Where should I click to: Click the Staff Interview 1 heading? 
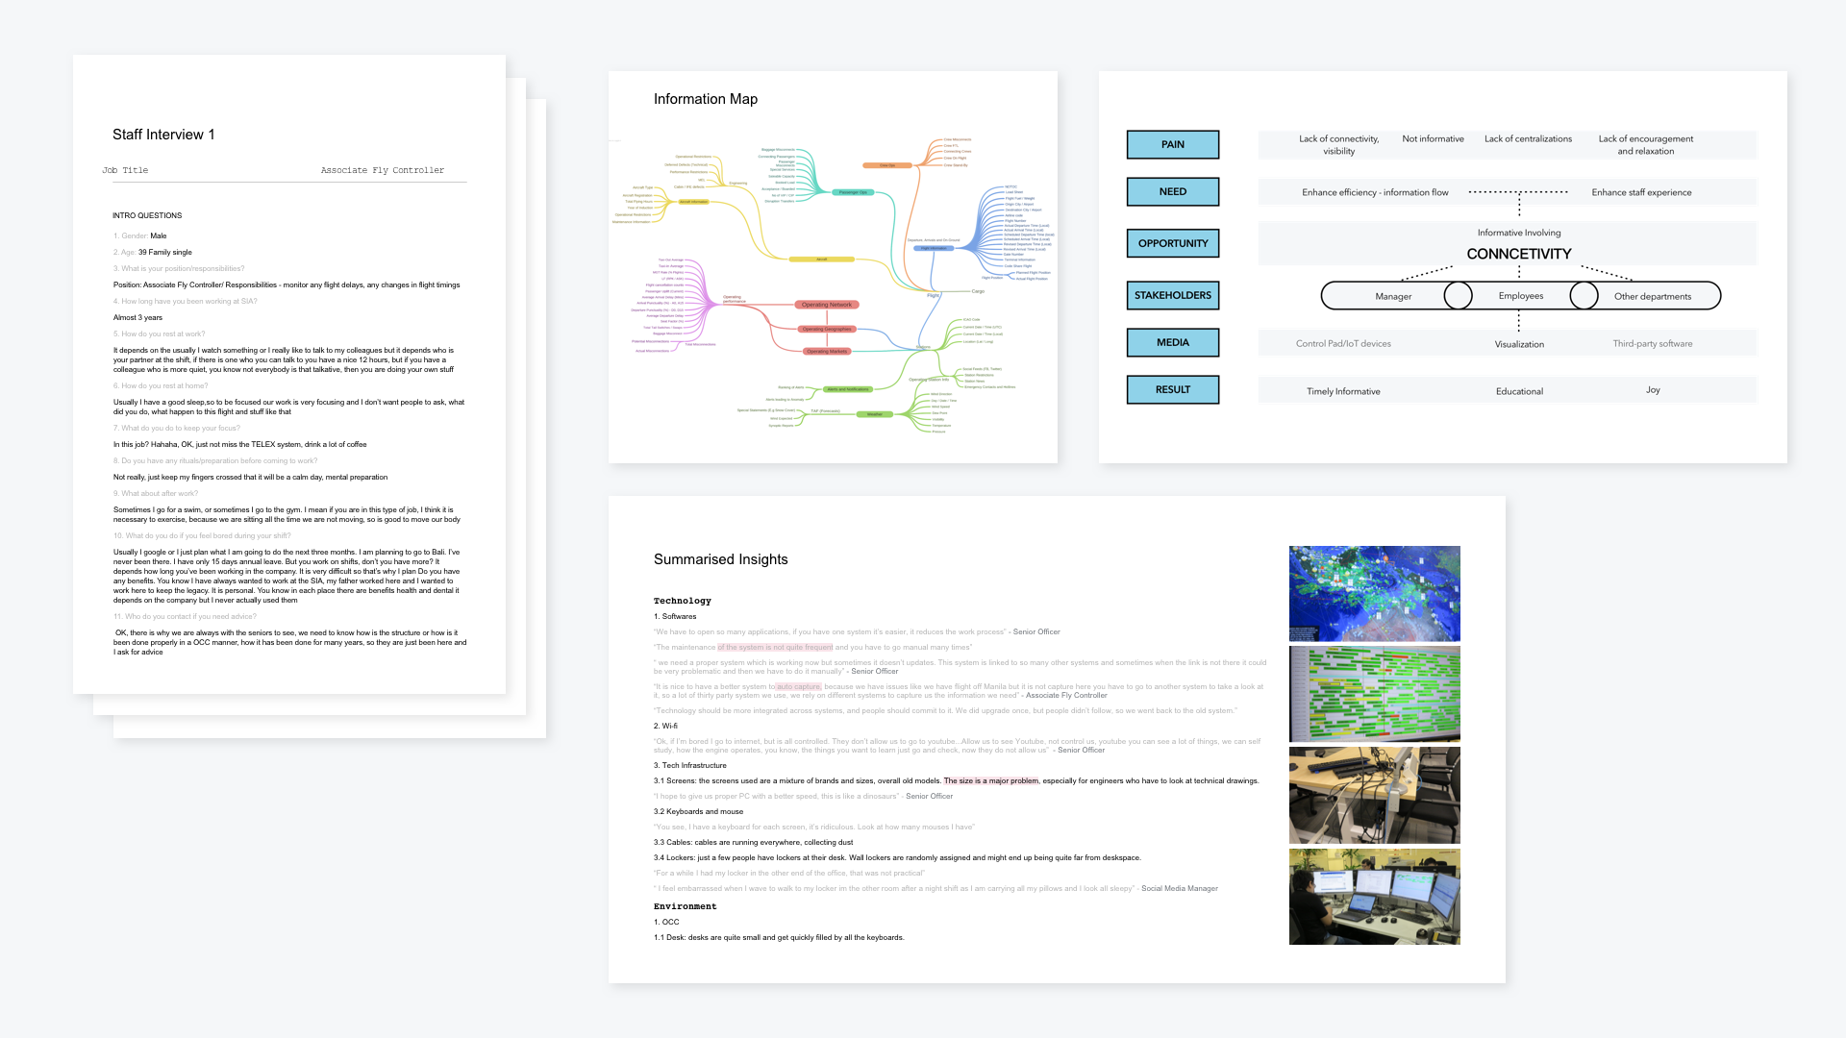[163, 135]
